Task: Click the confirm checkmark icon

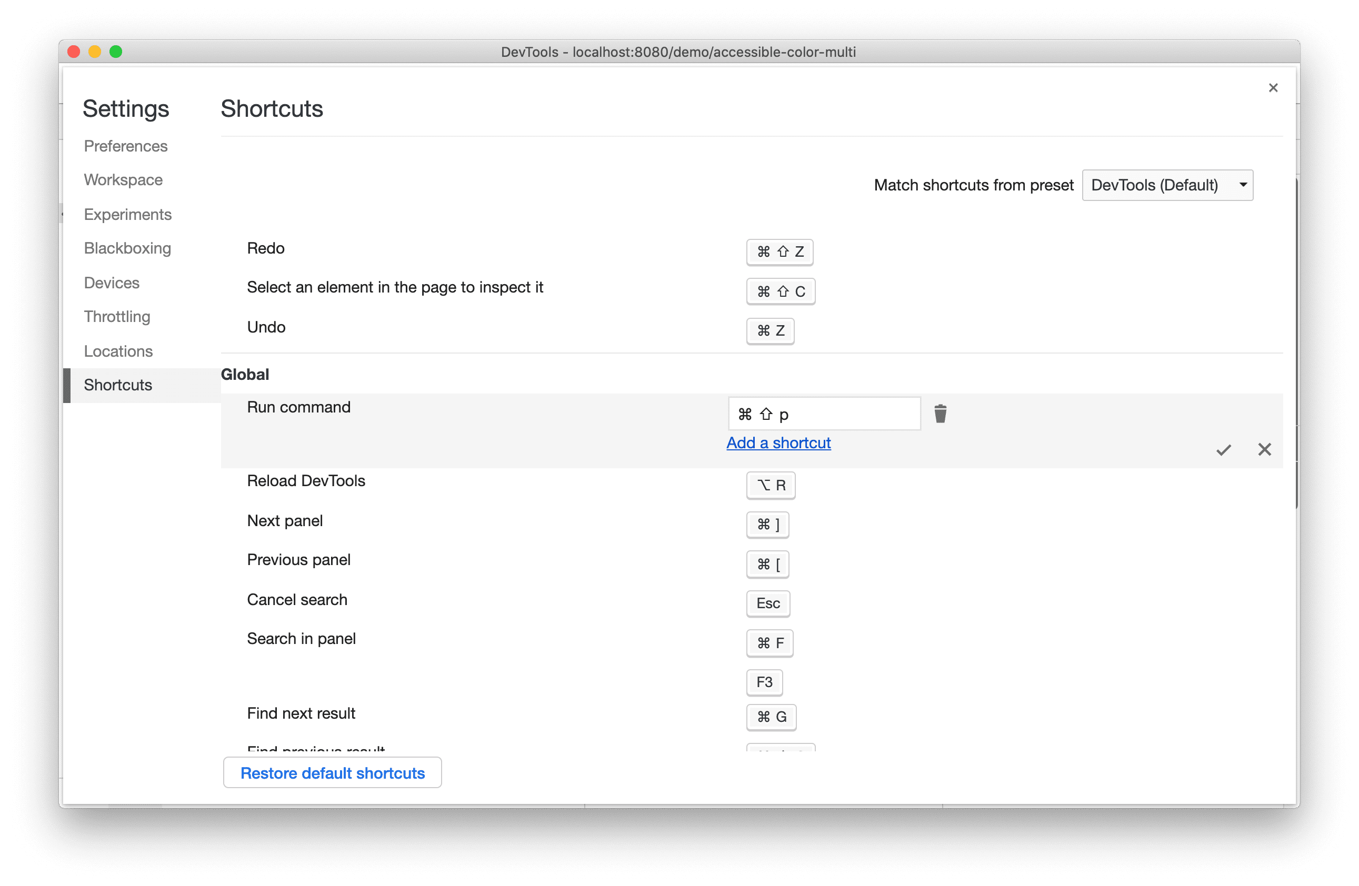Action: (x=1223, y=448)
